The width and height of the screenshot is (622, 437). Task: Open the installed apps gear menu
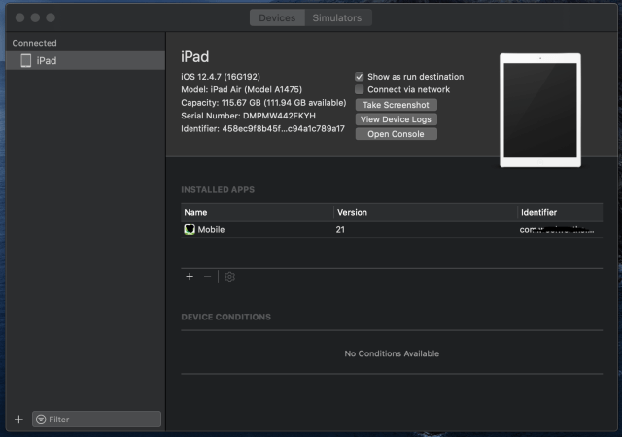(x=229, y=277)
